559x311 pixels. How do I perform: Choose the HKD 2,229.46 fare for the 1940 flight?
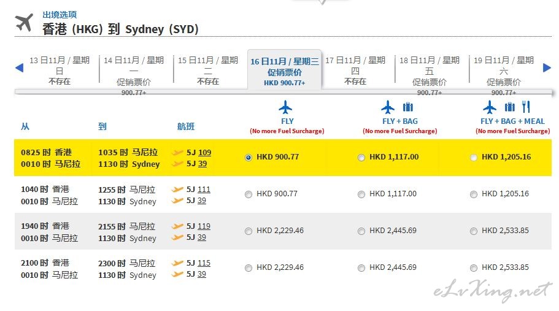tap(248, 231)
